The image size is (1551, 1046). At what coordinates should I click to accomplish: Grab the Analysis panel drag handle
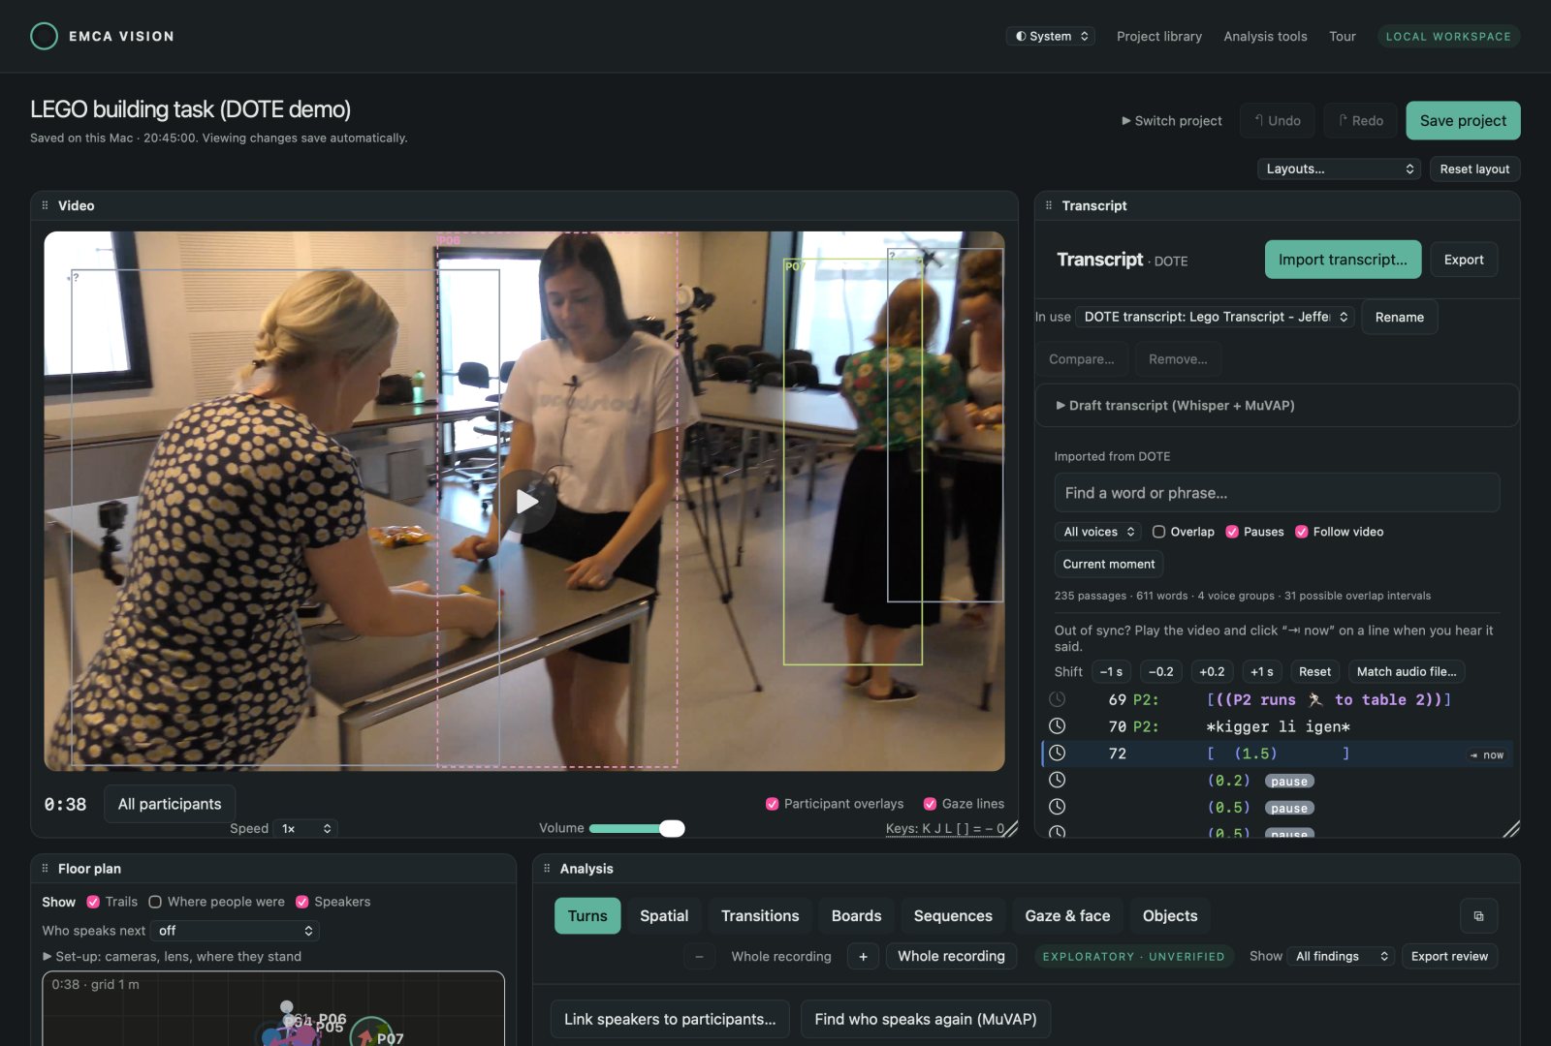point(547,869)
